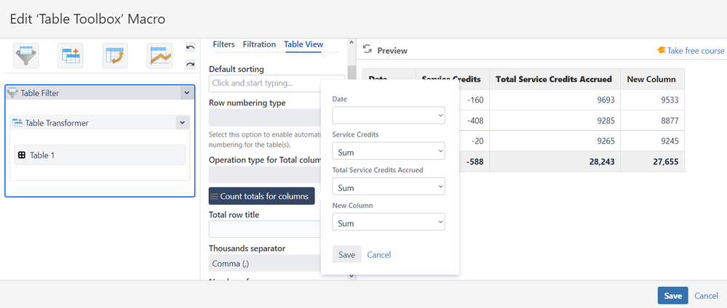
Task: Click the Table Transformer toolbar icon
Action: 71,56
